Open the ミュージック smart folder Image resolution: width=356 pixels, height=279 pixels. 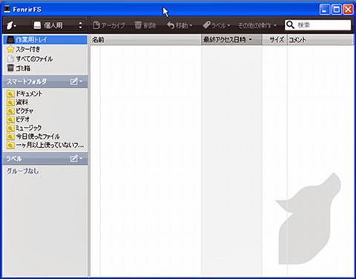pyautogui.click(x=45, y=128)
